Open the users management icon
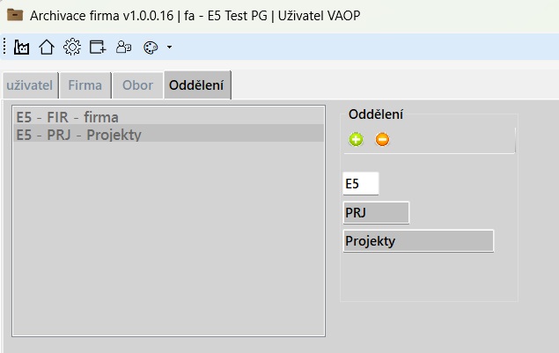This screenshot has width=559, height=353. tap(123, 47)
